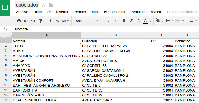Click the Última modificación link
Viewport: 199px width, 103px height.
(183, 12)
